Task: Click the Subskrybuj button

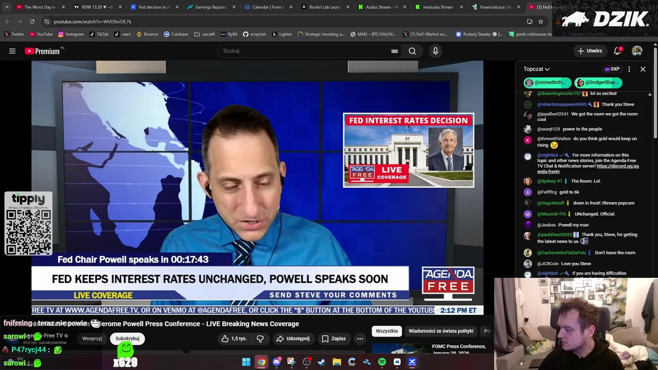Action: [x=127, y=339]
